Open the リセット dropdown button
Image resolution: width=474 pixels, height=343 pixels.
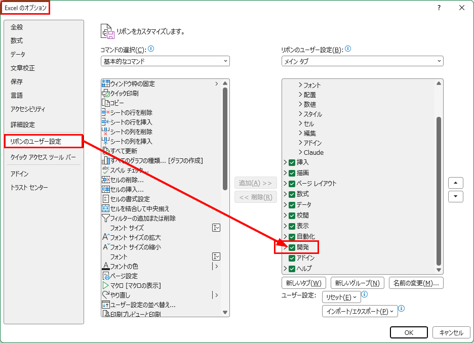[341, 297]
